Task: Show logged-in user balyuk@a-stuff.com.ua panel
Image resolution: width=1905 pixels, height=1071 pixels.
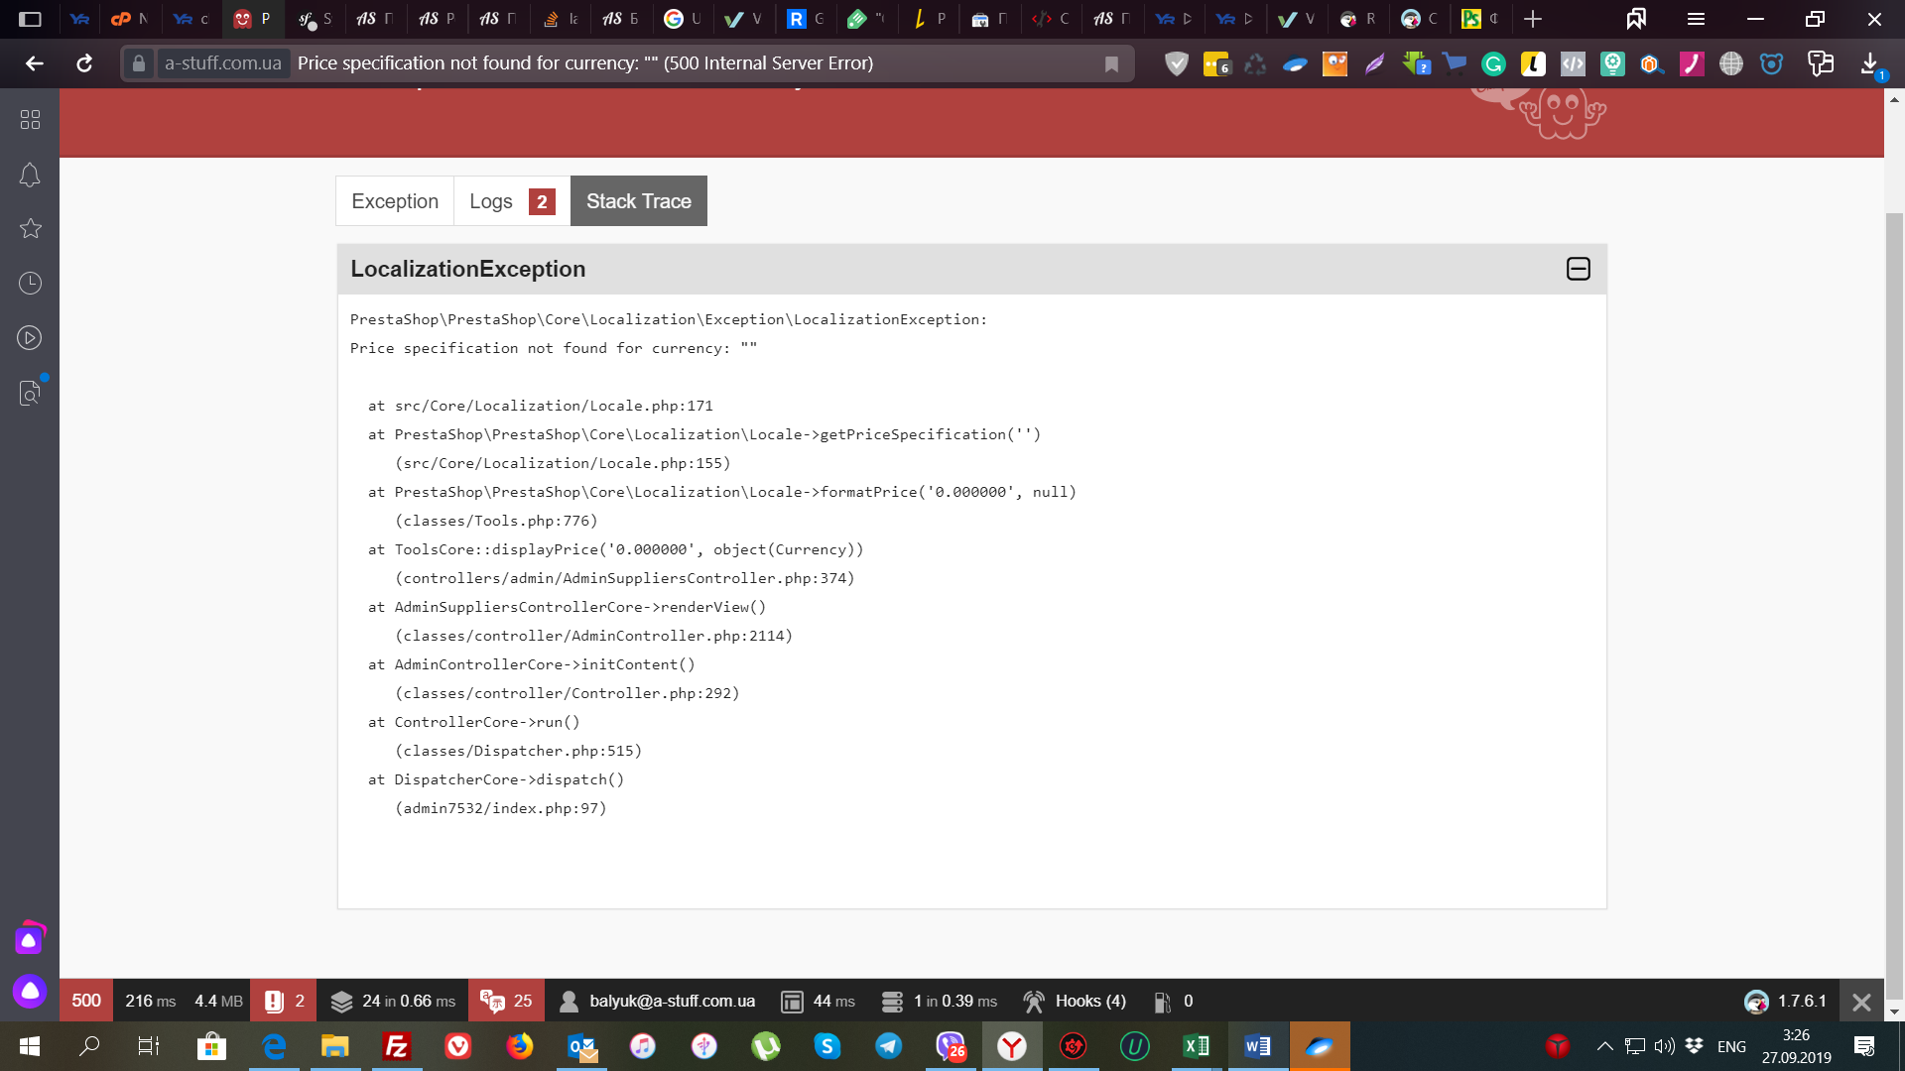Action: pyautogui.click(x=657, y=1001)
